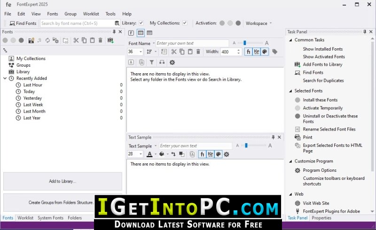Click the trash delete icon in Fonts toolbar

point(100,40)
